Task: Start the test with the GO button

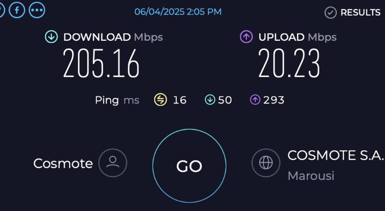Action: (189, 166)
